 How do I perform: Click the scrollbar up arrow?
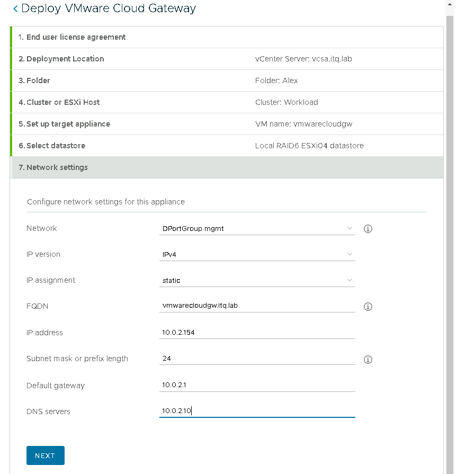(450, 4)
